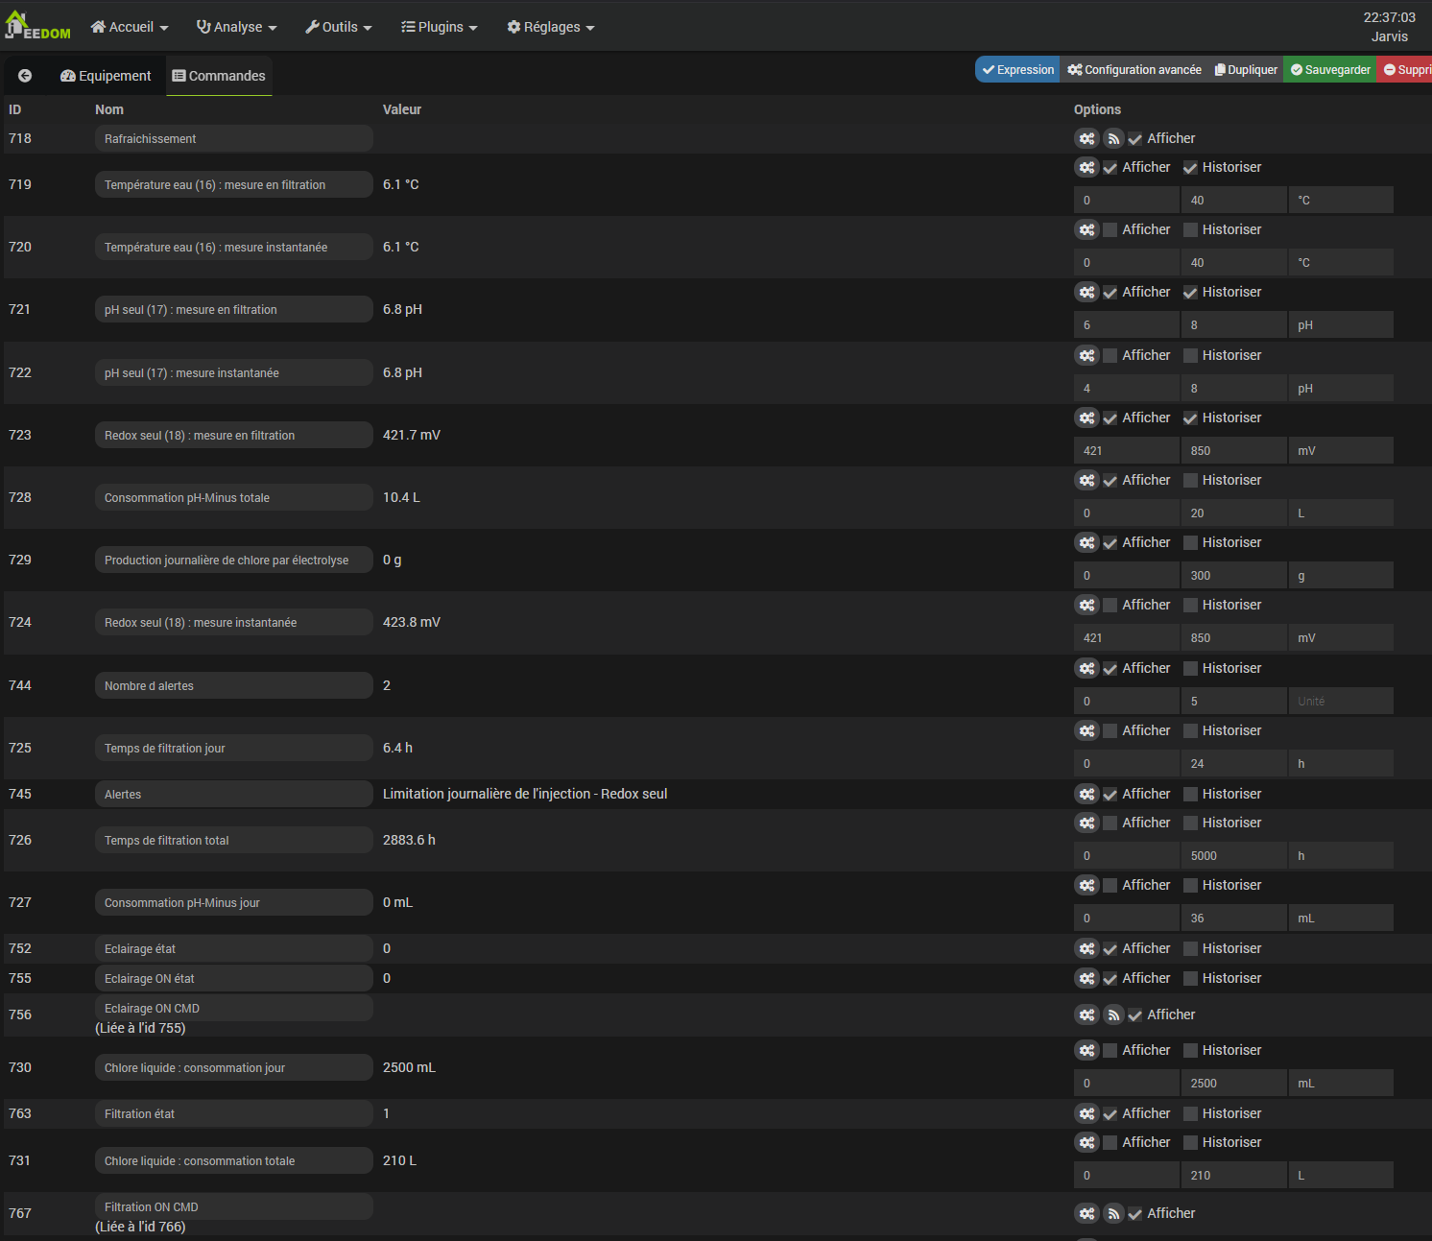Click the Jarvis user name
1432x1241 pixels.
click(1390, 36)
